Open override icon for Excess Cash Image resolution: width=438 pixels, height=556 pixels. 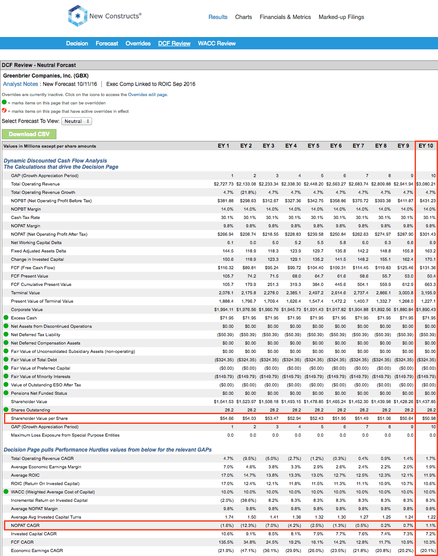pyautogui.click(x=6, y=318)
